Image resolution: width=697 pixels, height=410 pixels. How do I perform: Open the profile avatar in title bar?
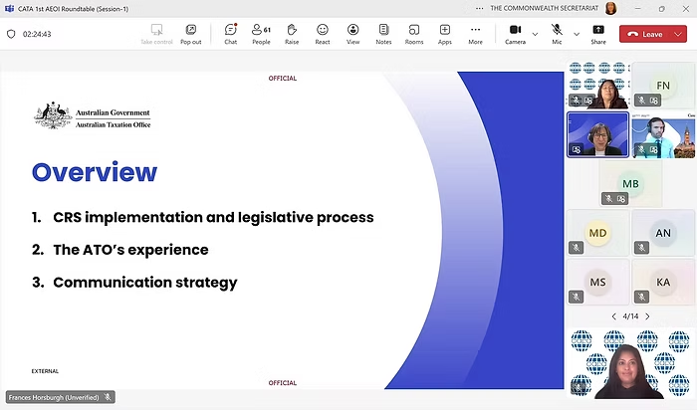pyautogui.click(x=611, y=8)
